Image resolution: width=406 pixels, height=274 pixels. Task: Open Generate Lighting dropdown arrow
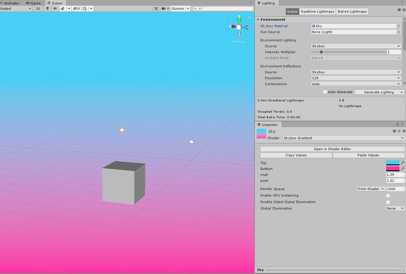click(402, 92)
